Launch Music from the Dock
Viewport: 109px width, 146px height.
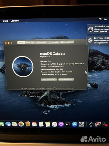[54, 124]
